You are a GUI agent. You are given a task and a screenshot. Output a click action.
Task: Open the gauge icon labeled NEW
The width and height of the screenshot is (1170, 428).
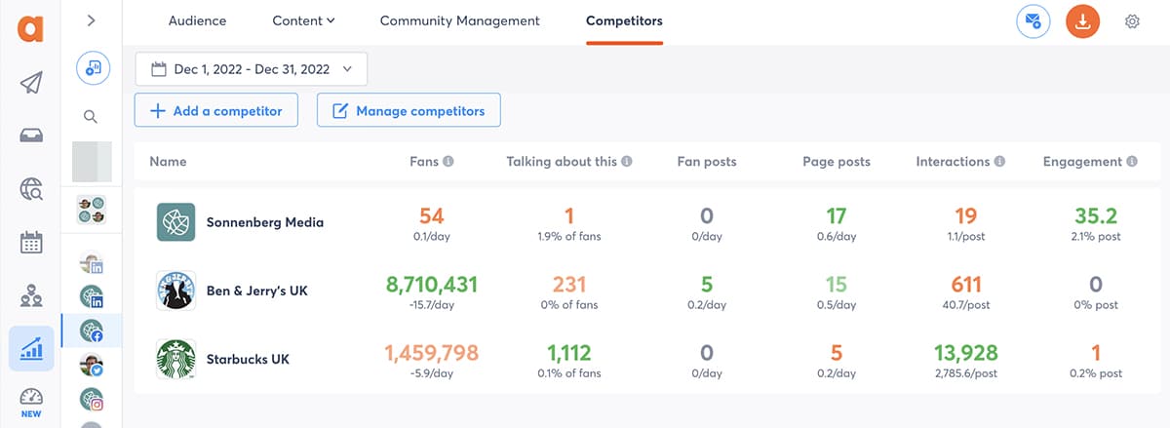(30, 402)
